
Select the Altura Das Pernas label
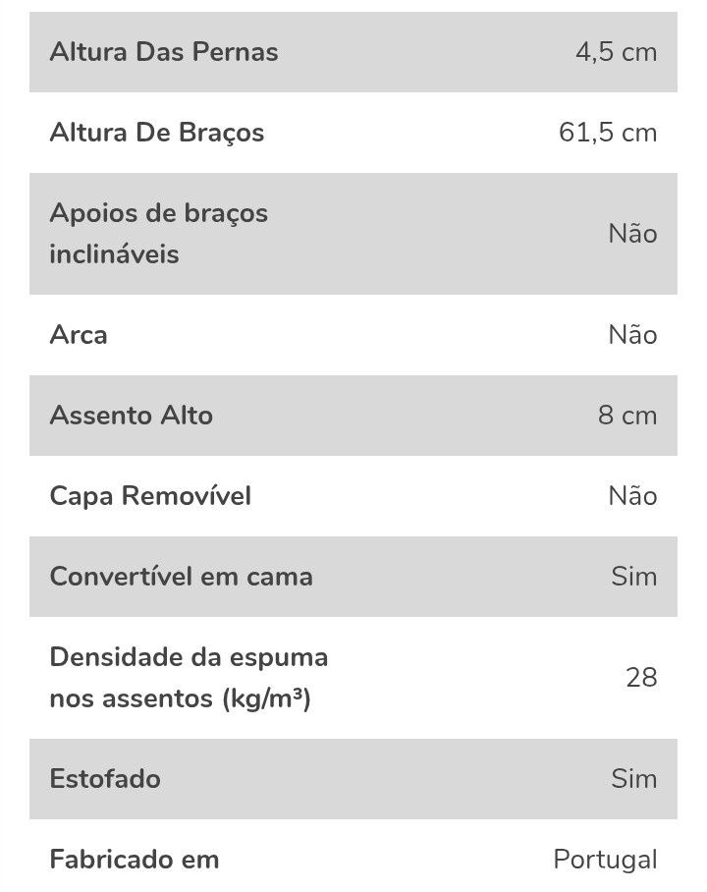point(164,52)
